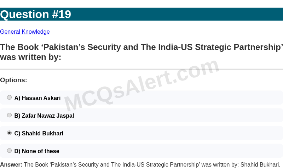
Task: Click the horizontal divider below the question
Action: pos(106,69)
